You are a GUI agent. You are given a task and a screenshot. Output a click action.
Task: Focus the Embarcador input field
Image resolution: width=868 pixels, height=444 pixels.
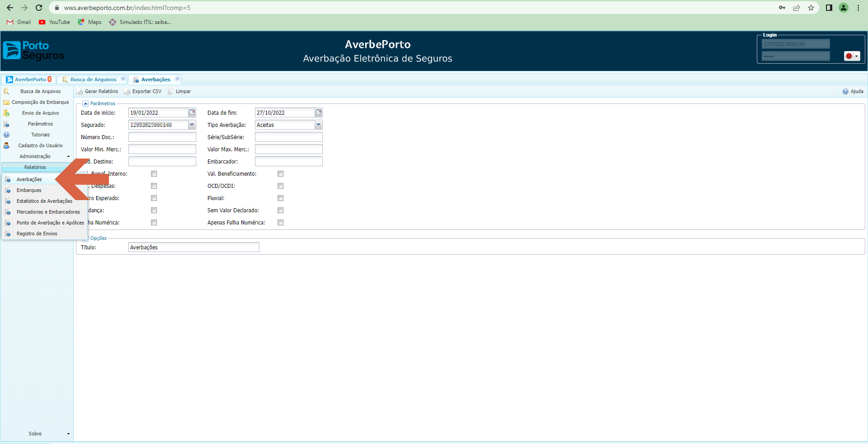pyautogui.click(x=289, y=161)
